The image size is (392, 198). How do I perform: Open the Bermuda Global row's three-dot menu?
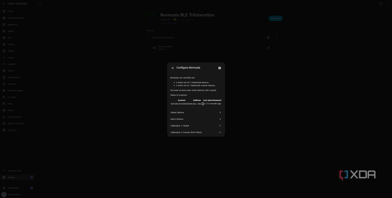pyautogui.click(x=277, y=48)
